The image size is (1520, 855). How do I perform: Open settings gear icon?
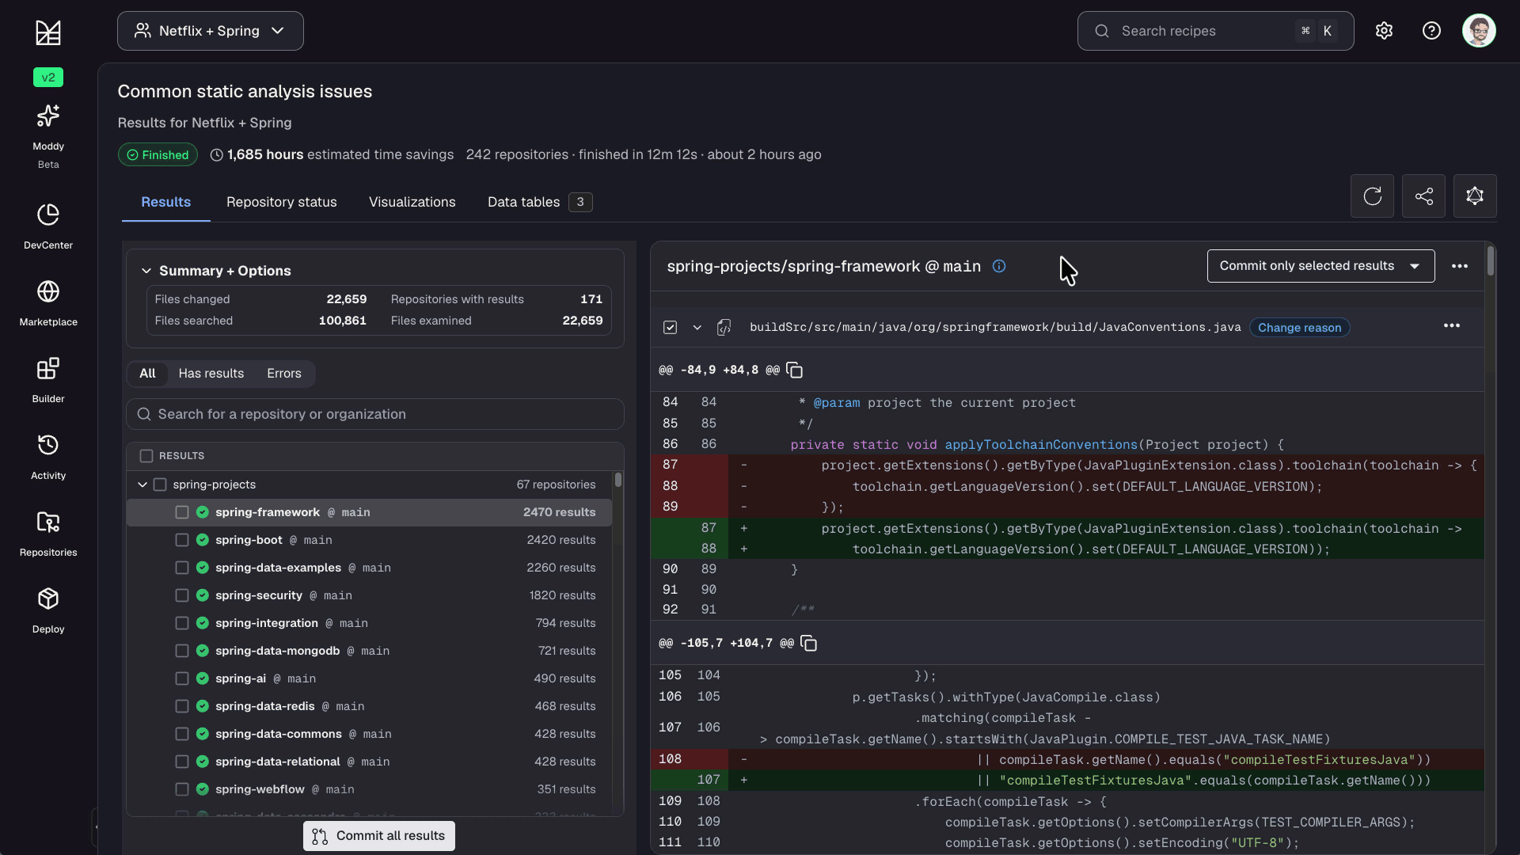pos(1384,31)
